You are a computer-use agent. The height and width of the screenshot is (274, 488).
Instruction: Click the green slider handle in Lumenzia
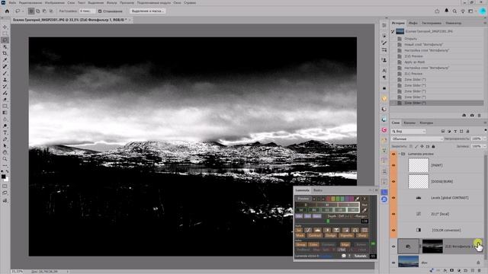[328, 221]
